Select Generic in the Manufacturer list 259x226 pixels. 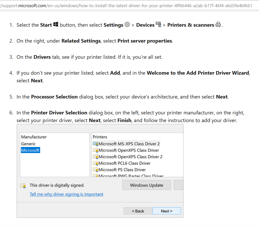(28, 144)
